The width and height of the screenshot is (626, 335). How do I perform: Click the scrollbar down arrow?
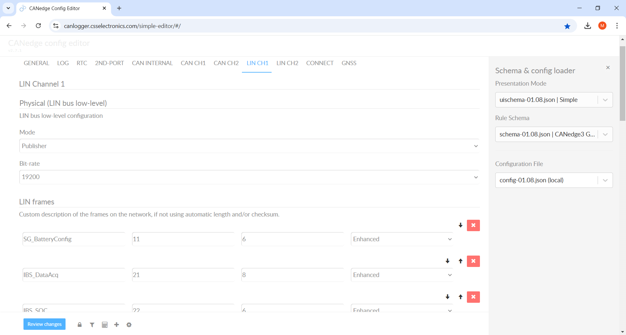pyautogui.click(x=622, y=332)
